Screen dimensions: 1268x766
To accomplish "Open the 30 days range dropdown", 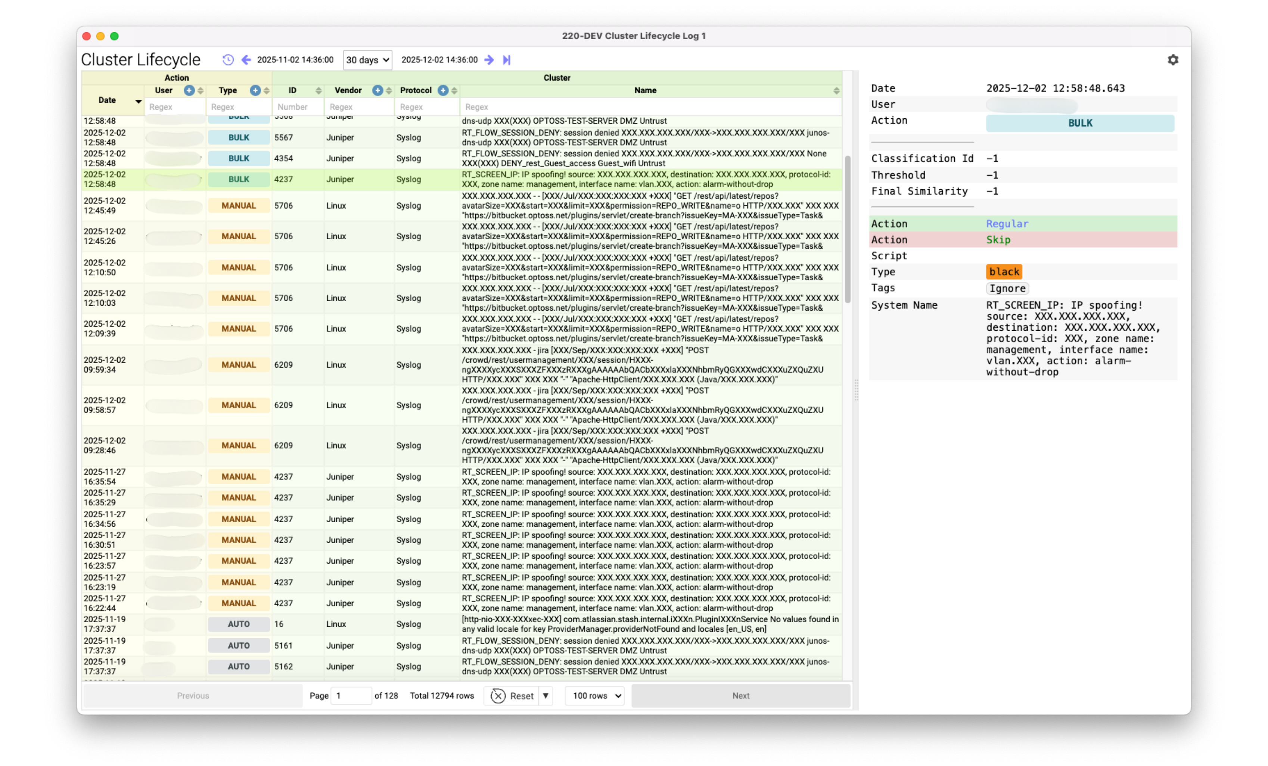I will pyautogui.click(x=367, y=60).
